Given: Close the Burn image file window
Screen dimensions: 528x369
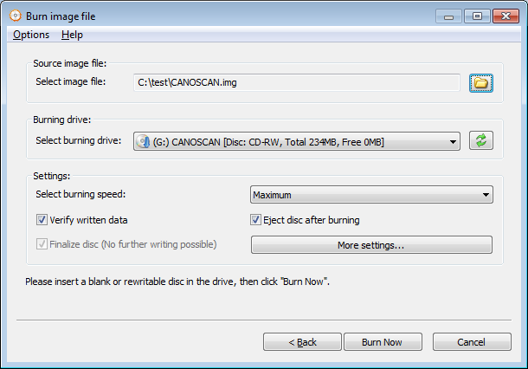Looking at the screenshot, I should click(505, 16).
